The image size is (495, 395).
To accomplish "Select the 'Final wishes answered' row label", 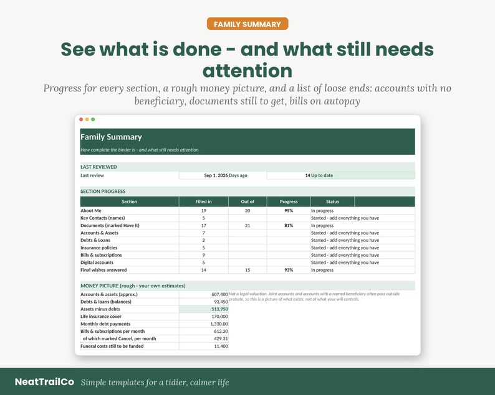I will tap(130, 270).
